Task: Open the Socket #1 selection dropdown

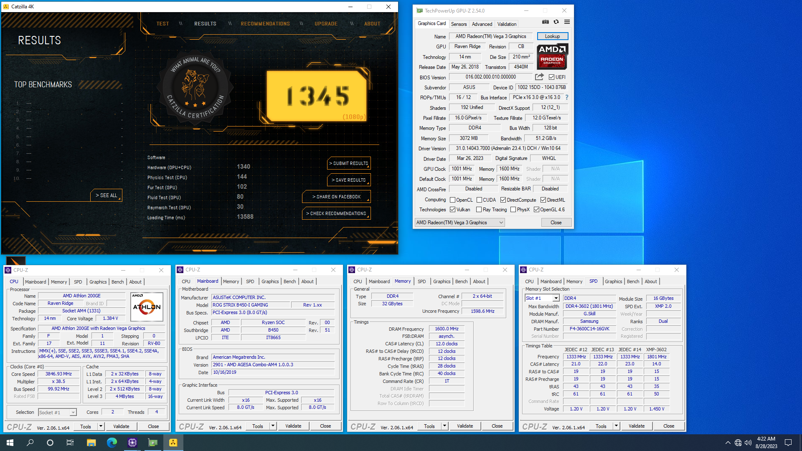Action: pos(57,413)
